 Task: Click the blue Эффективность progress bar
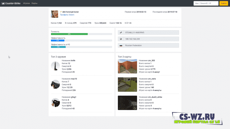[x=57, y=40]
